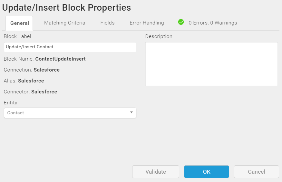The image size is (282, 182).
Task: Click the green validation checkmark icon
Action: 181,22
